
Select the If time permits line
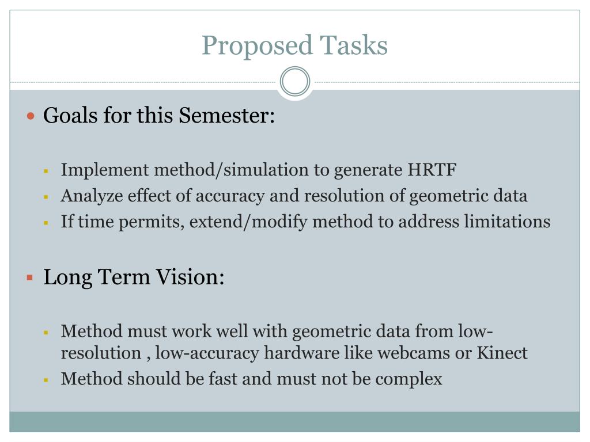coord(305,222)
